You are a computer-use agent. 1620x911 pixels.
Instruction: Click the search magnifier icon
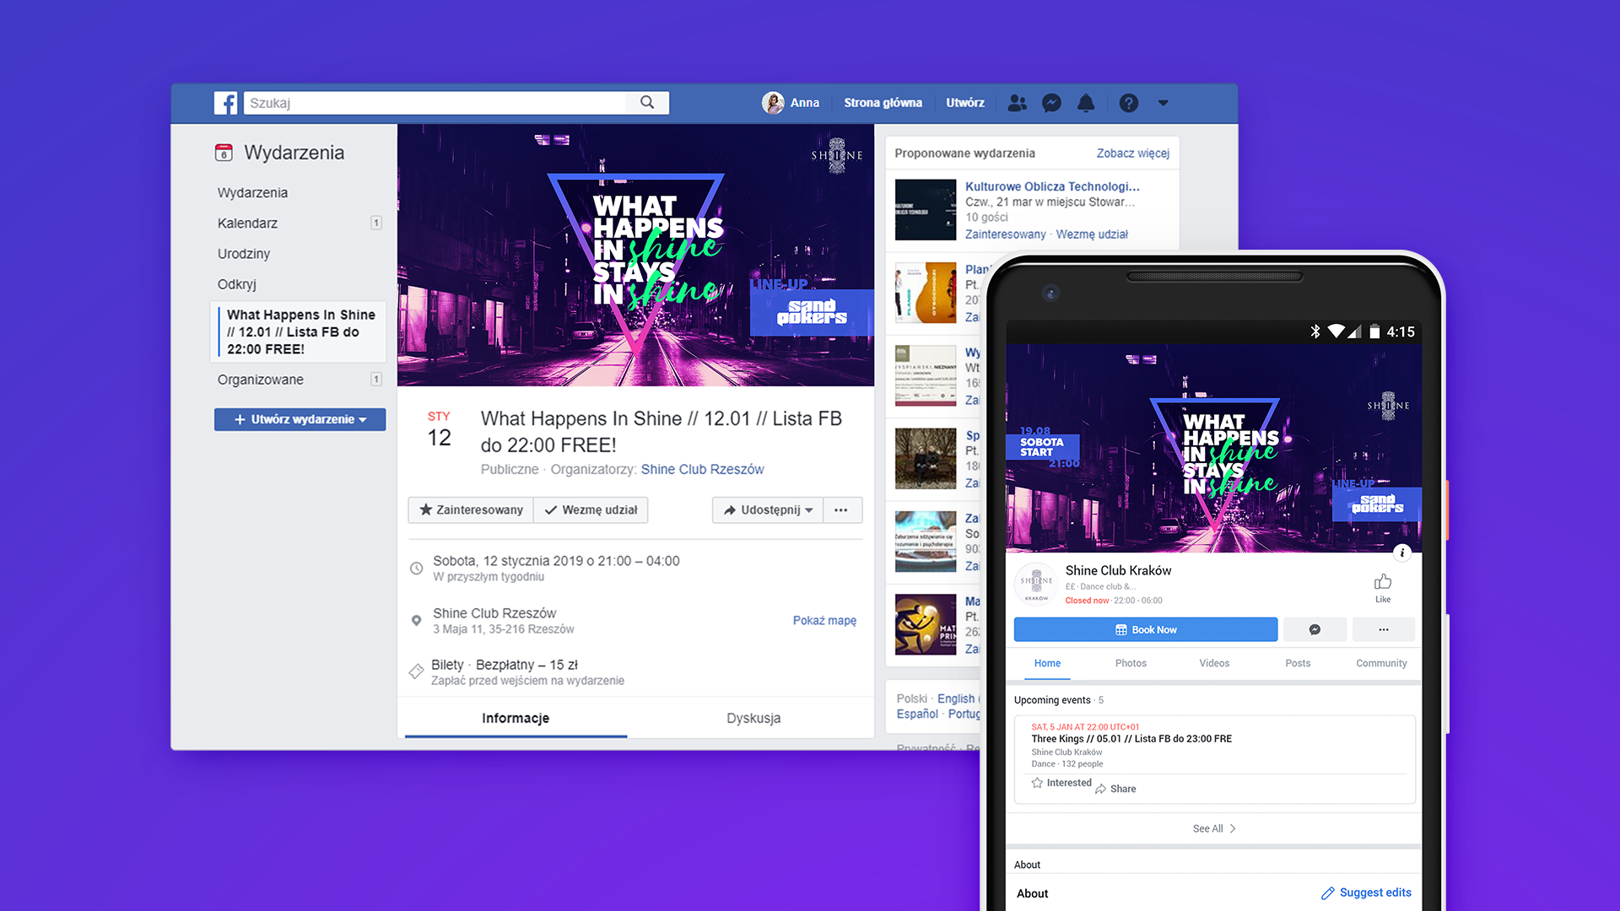pyautogui.click(x=647, y=103)
